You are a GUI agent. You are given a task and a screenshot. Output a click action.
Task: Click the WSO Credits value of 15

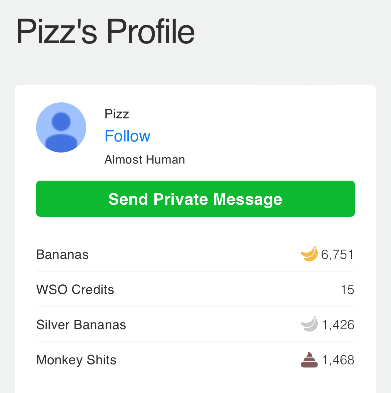347,290
